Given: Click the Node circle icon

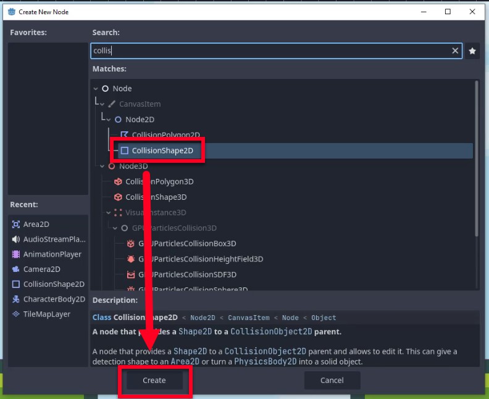Looking at the screenshot, I should (106, 89).
